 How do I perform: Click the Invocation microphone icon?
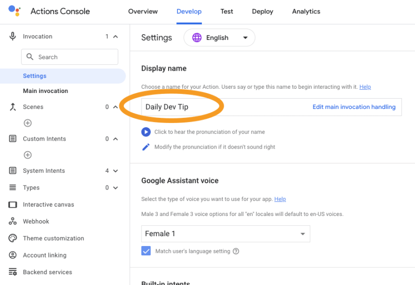click(12, 36)
